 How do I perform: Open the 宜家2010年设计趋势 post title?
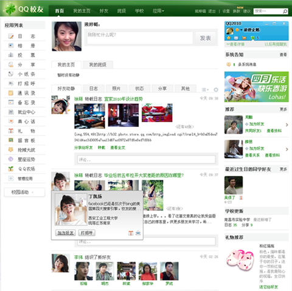click(123, 99)
